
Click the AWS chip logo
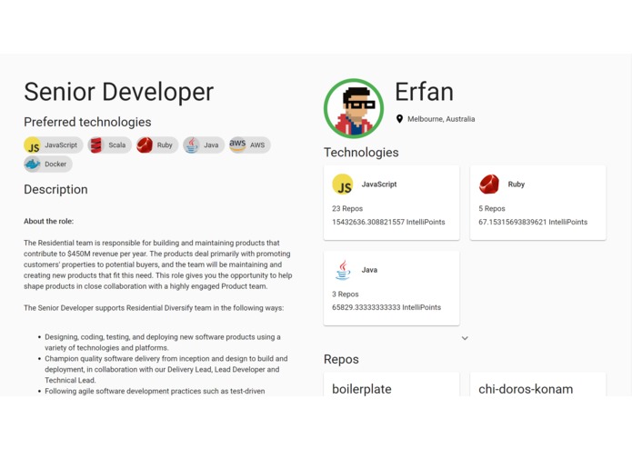click(237, 145)
